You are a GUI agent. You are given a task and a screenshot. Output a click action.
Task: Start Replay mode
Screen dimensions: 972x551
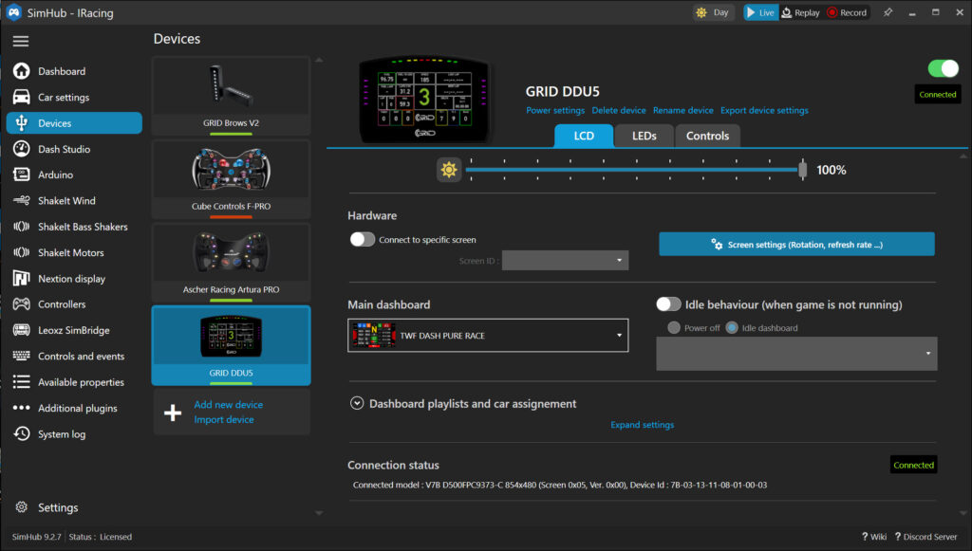[x=800, y=12]
